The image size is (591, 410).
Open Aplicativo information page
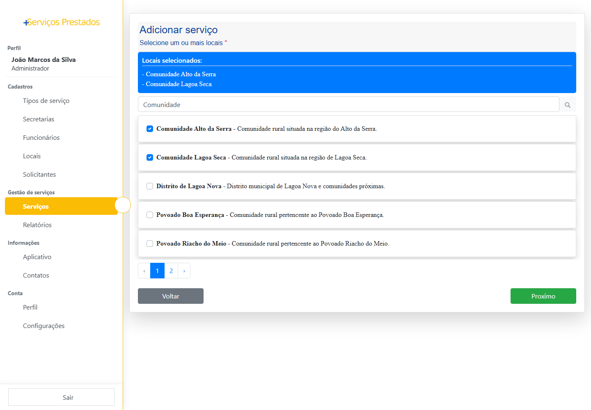click(37, 257)
